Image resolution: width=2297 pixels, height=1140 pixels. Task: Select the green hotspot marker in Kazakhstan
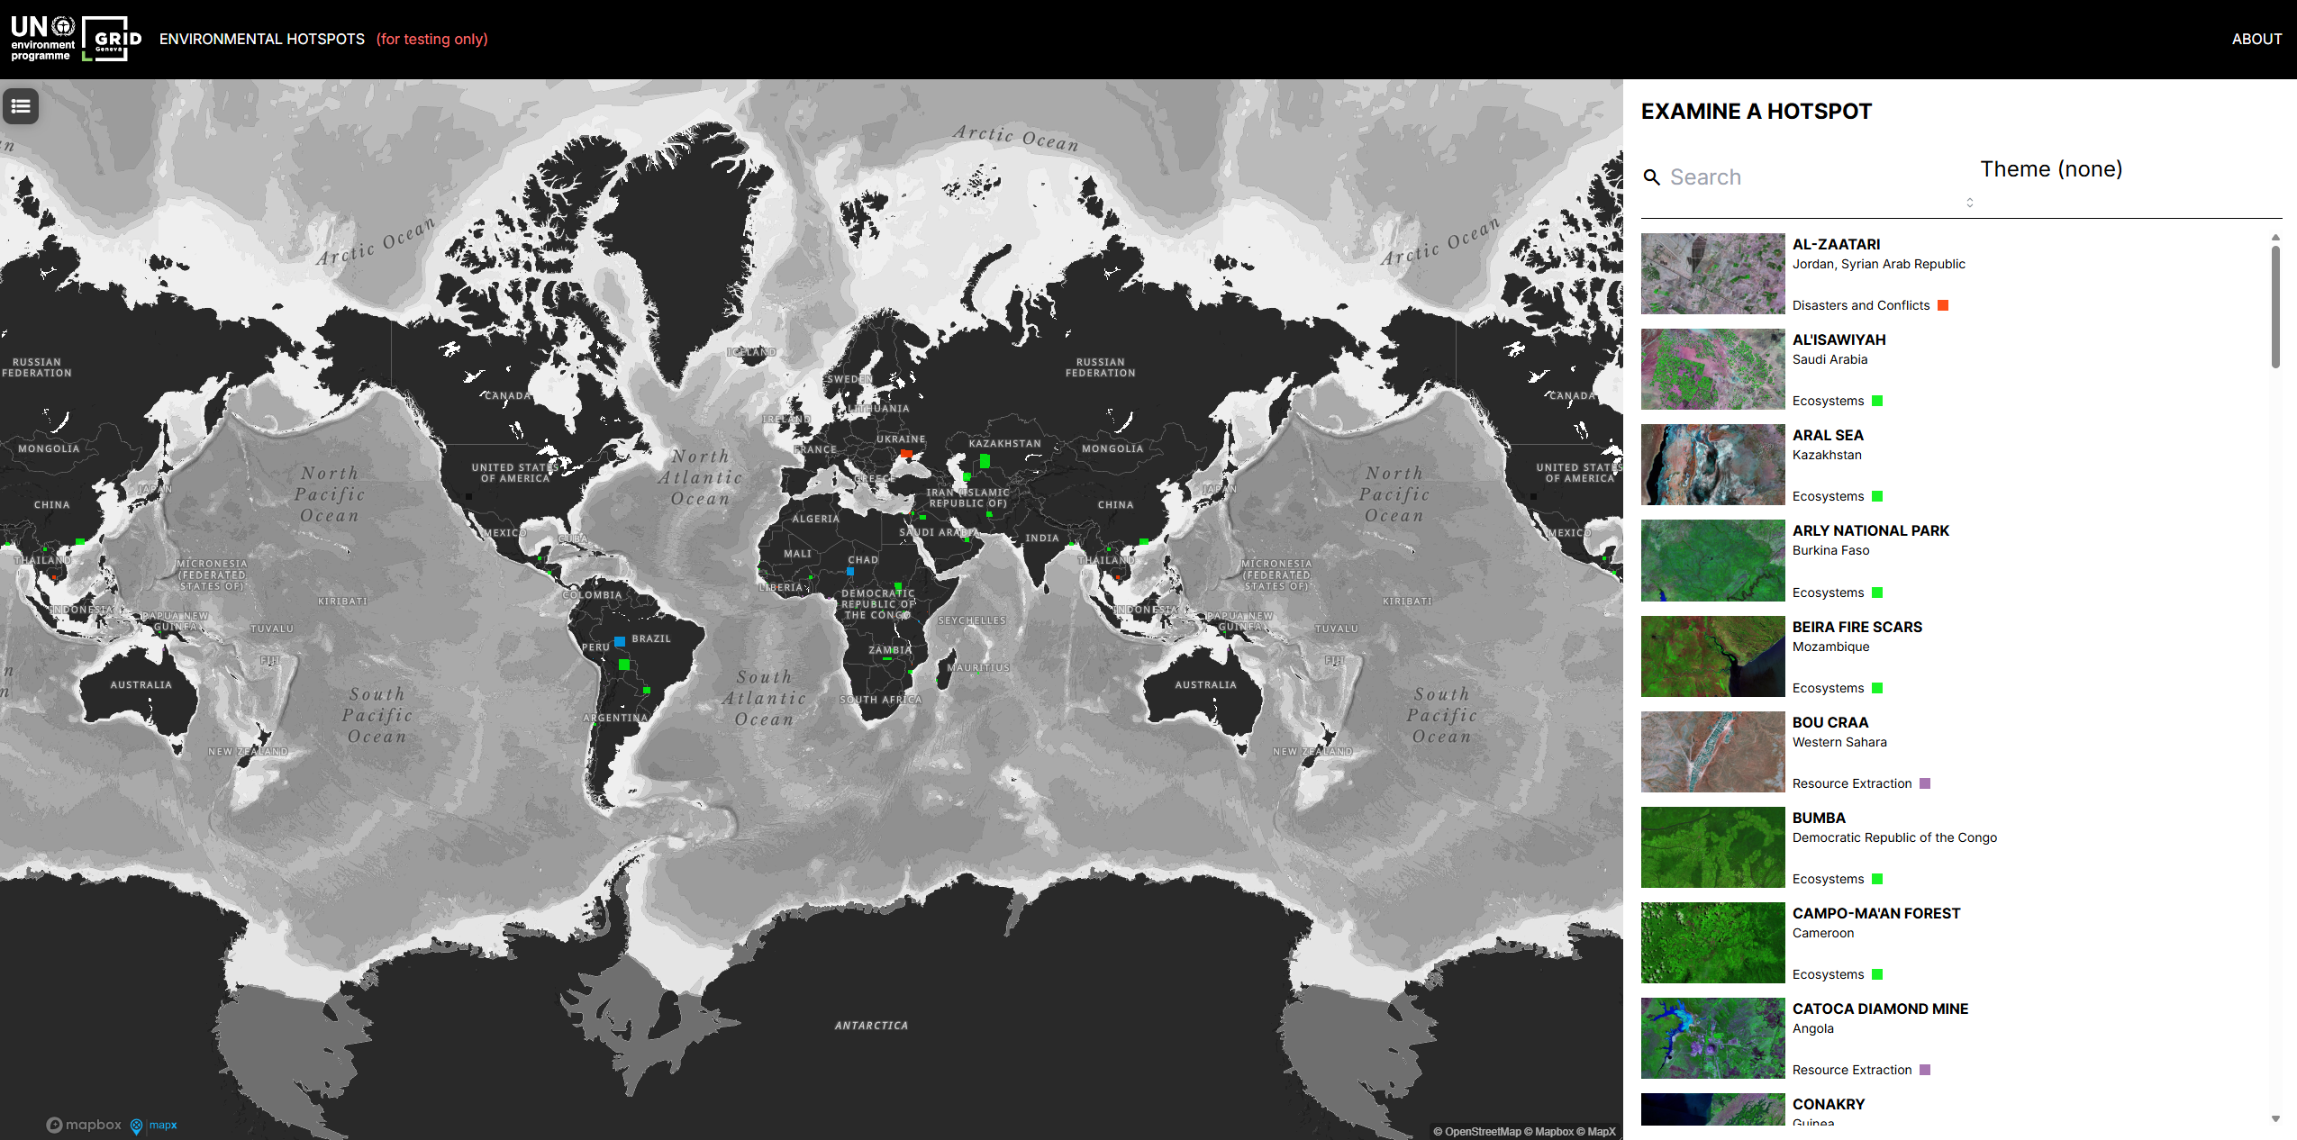pos(984,459)
